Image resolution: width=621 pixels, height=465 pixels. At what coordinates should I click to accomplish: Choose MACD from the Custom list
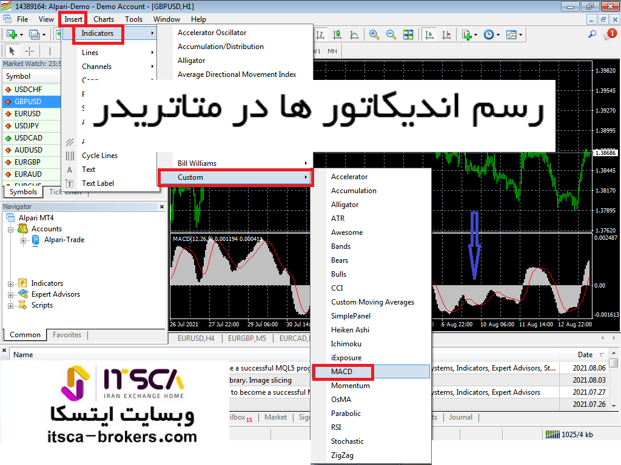(371, 372)
